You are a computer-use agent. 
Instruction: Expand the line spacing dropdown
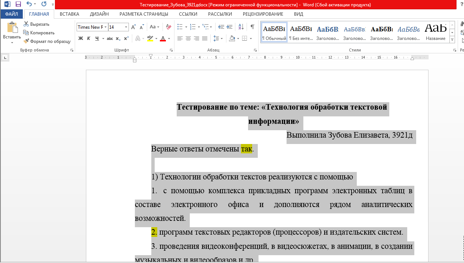pos(222,38)
